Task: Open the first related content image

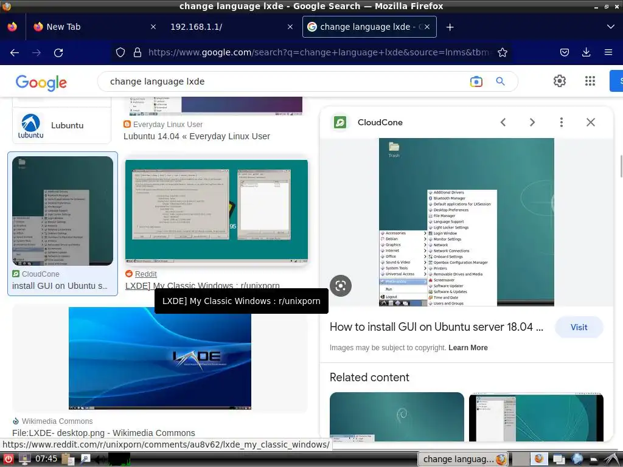Action: point(397,417)
